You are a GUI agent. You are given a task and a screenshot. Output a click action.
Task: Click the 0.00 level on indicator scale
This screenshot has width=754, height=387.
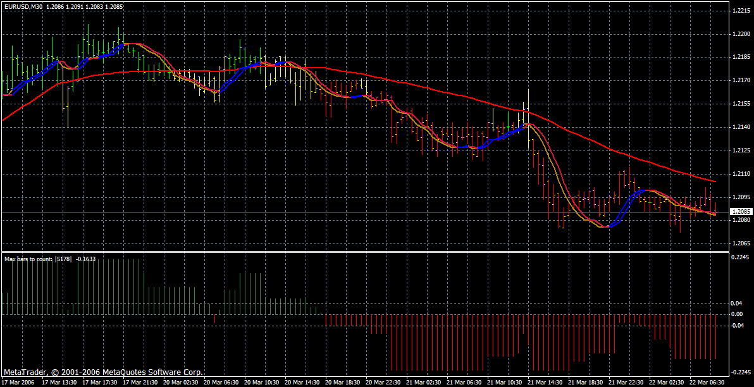(737, 314)
